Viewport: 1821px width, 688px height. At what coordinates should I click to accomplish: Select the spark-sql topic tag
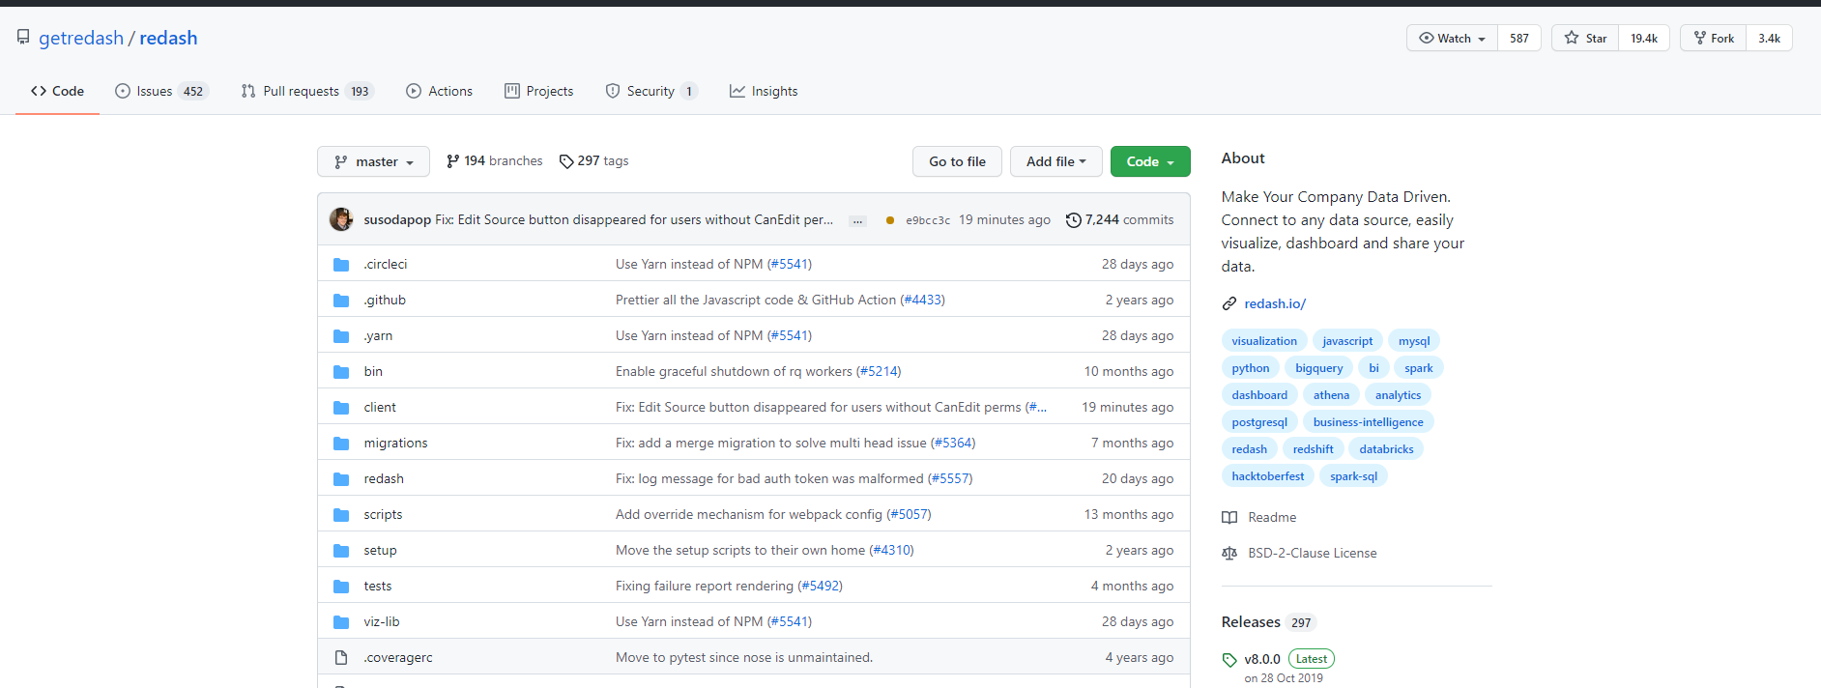tap(1353, 476)
